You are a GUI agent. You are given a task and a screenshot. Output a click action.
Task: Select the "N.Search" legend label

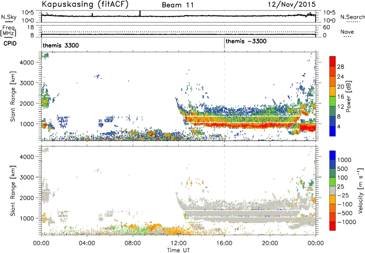(x=353, y=17)
